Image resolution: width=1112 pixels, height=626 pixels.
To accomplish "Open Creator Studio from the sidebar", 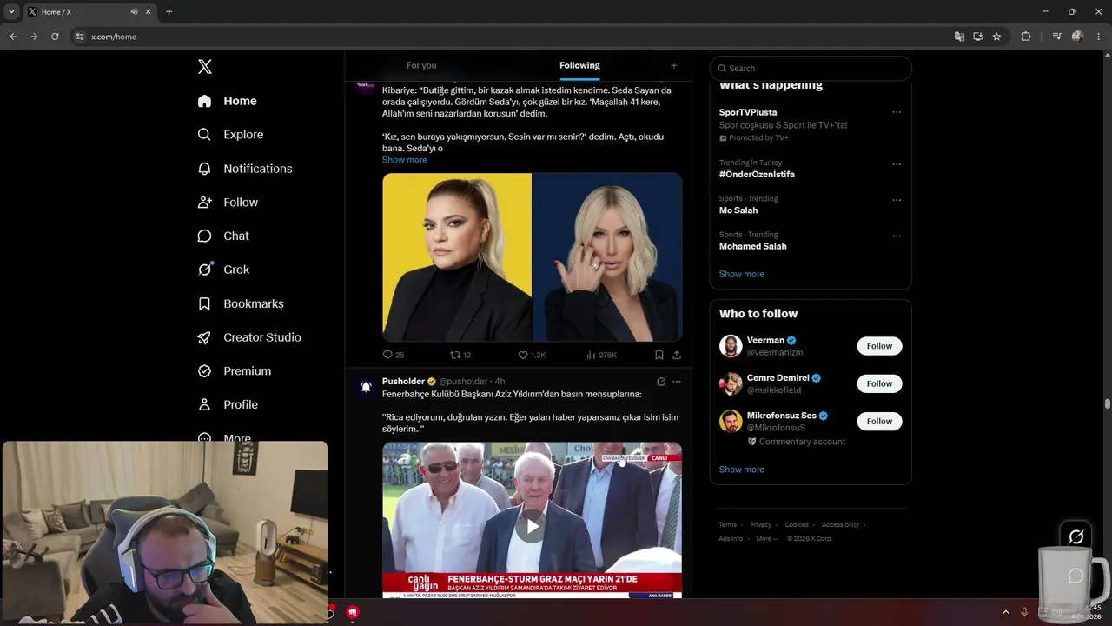I will click(249, 337).
